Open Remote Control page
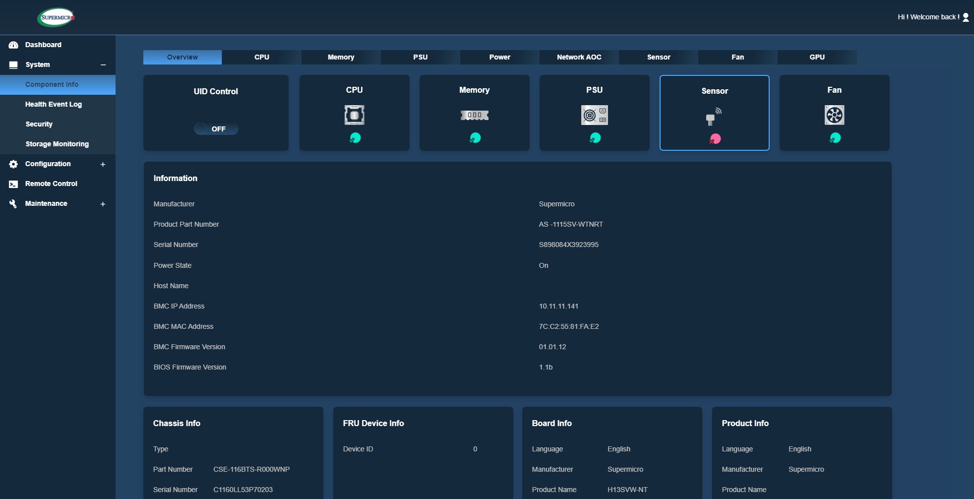The width and height of the screenshot is (974, 499). point(58,184)
